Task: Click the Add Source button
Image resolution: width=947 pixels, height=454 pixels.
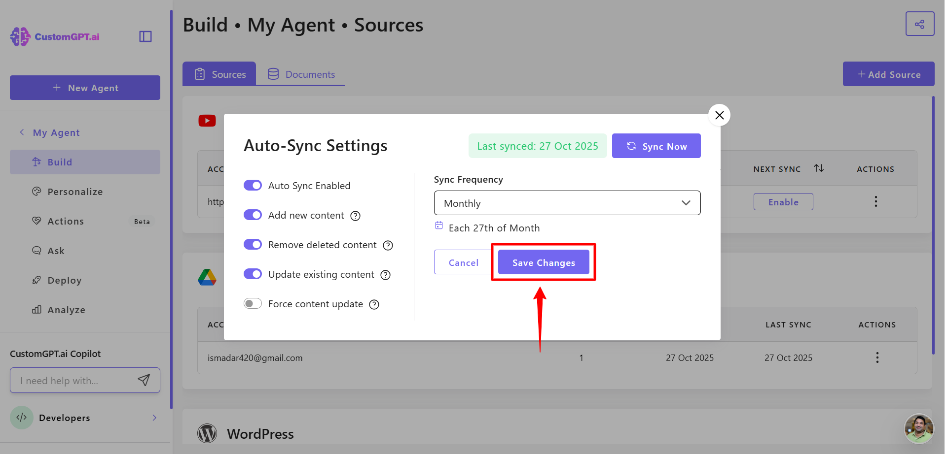Action: pos(889,74)
